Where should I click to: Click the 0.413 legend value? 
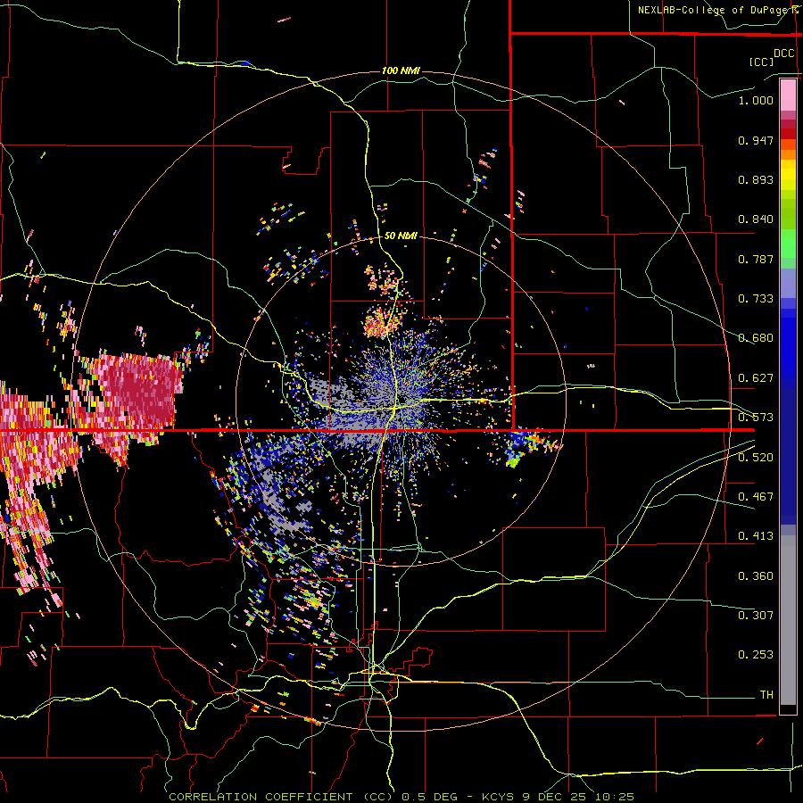pyautogui.click(x=756, y=536)
